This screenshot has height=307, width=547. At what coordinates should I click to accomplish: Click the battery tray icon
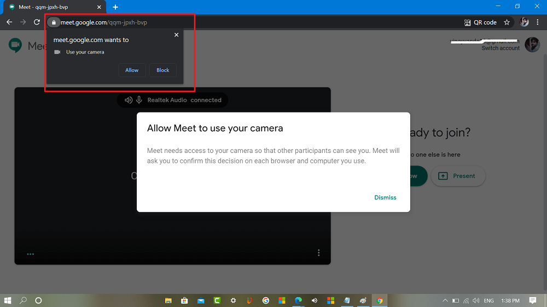(456, 300)
